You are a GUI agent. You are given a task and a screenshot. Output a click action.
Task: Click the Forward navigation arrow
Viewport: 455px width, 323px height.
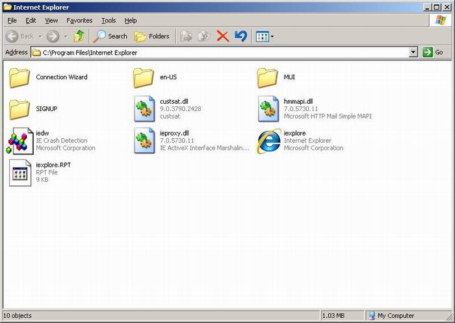[53, 36]
